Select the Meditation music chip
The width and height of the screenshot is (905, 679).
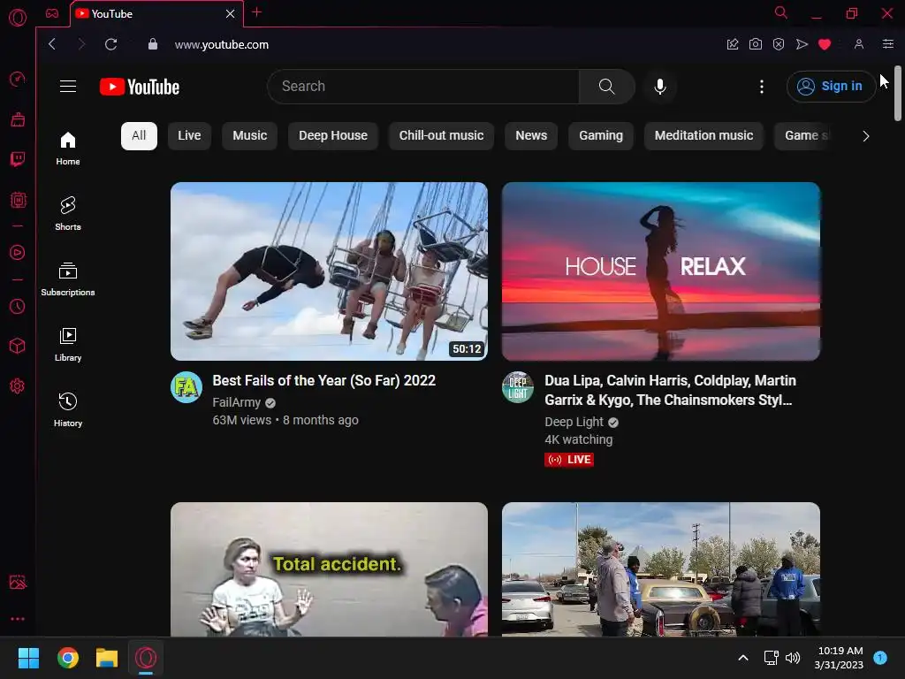tap(703, 135)
